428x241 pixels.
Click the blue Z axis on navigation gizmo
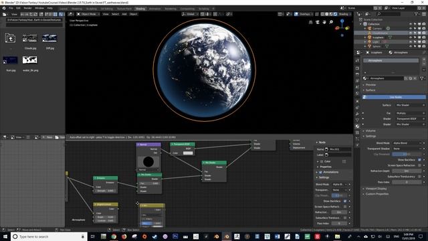pos(342,21)
